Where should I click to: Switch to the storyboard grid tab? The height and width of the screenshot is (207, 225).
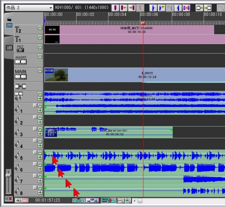(x=9, y=47)
